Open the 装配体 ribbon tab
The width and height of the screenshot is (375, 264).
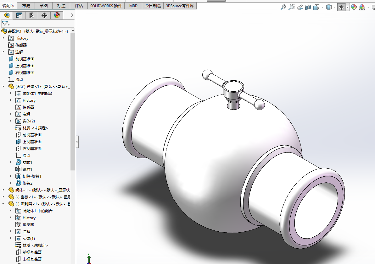[8, 6]
